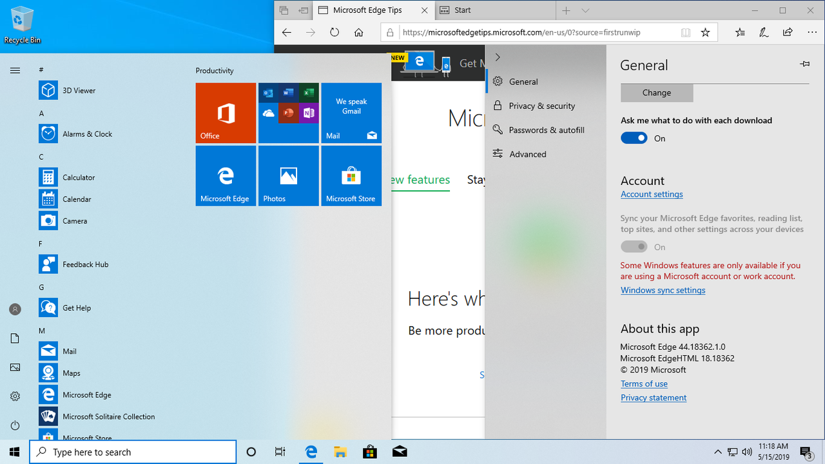825x464 pixels.
Task: Open Advanced settings section
Action: click(547, 154)
